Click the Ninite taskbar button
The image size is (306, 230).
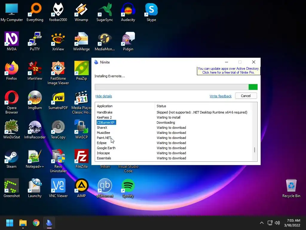point(49,223)
